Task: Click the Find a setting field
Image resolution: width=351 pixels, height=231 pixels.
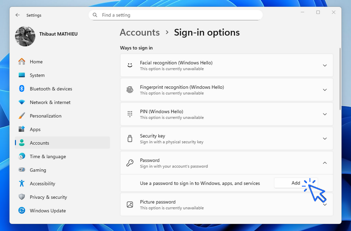Action: 175,15
